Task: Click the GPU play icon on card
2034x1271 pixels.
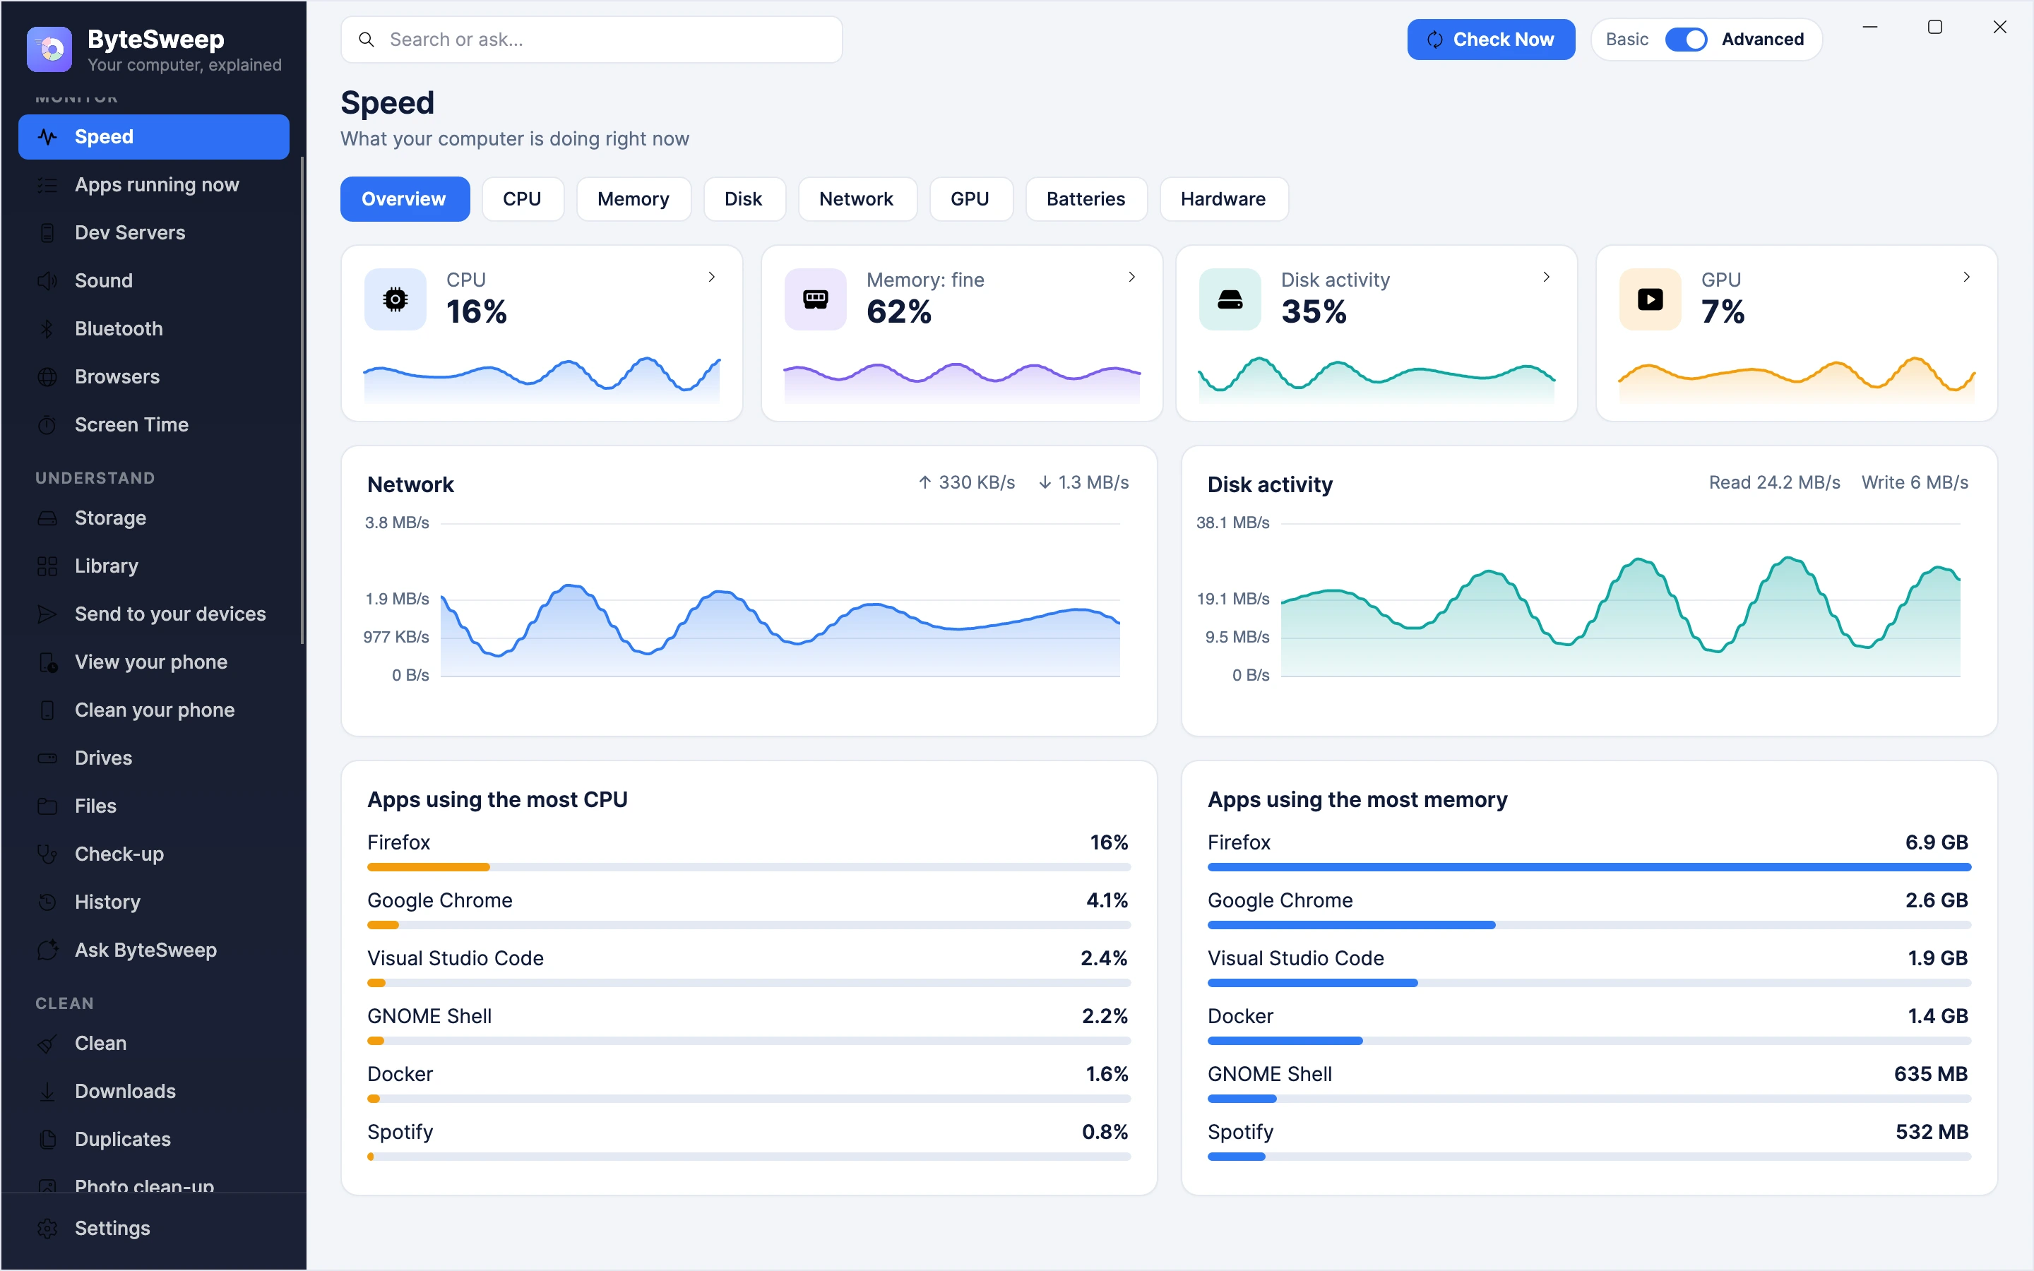Action: click(x=1650, y=299)
